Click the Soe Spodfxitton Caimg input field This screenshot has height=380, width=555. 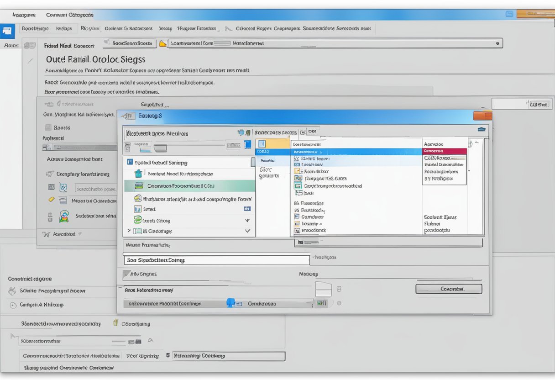[x=216, y=260]
